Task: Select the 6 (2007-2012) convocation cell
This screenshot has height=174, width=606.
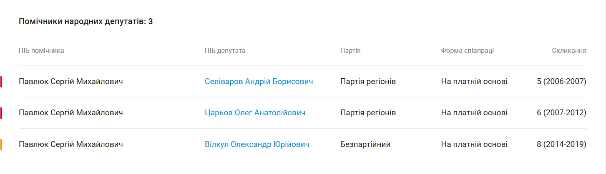Action: (x=561, y=113)
